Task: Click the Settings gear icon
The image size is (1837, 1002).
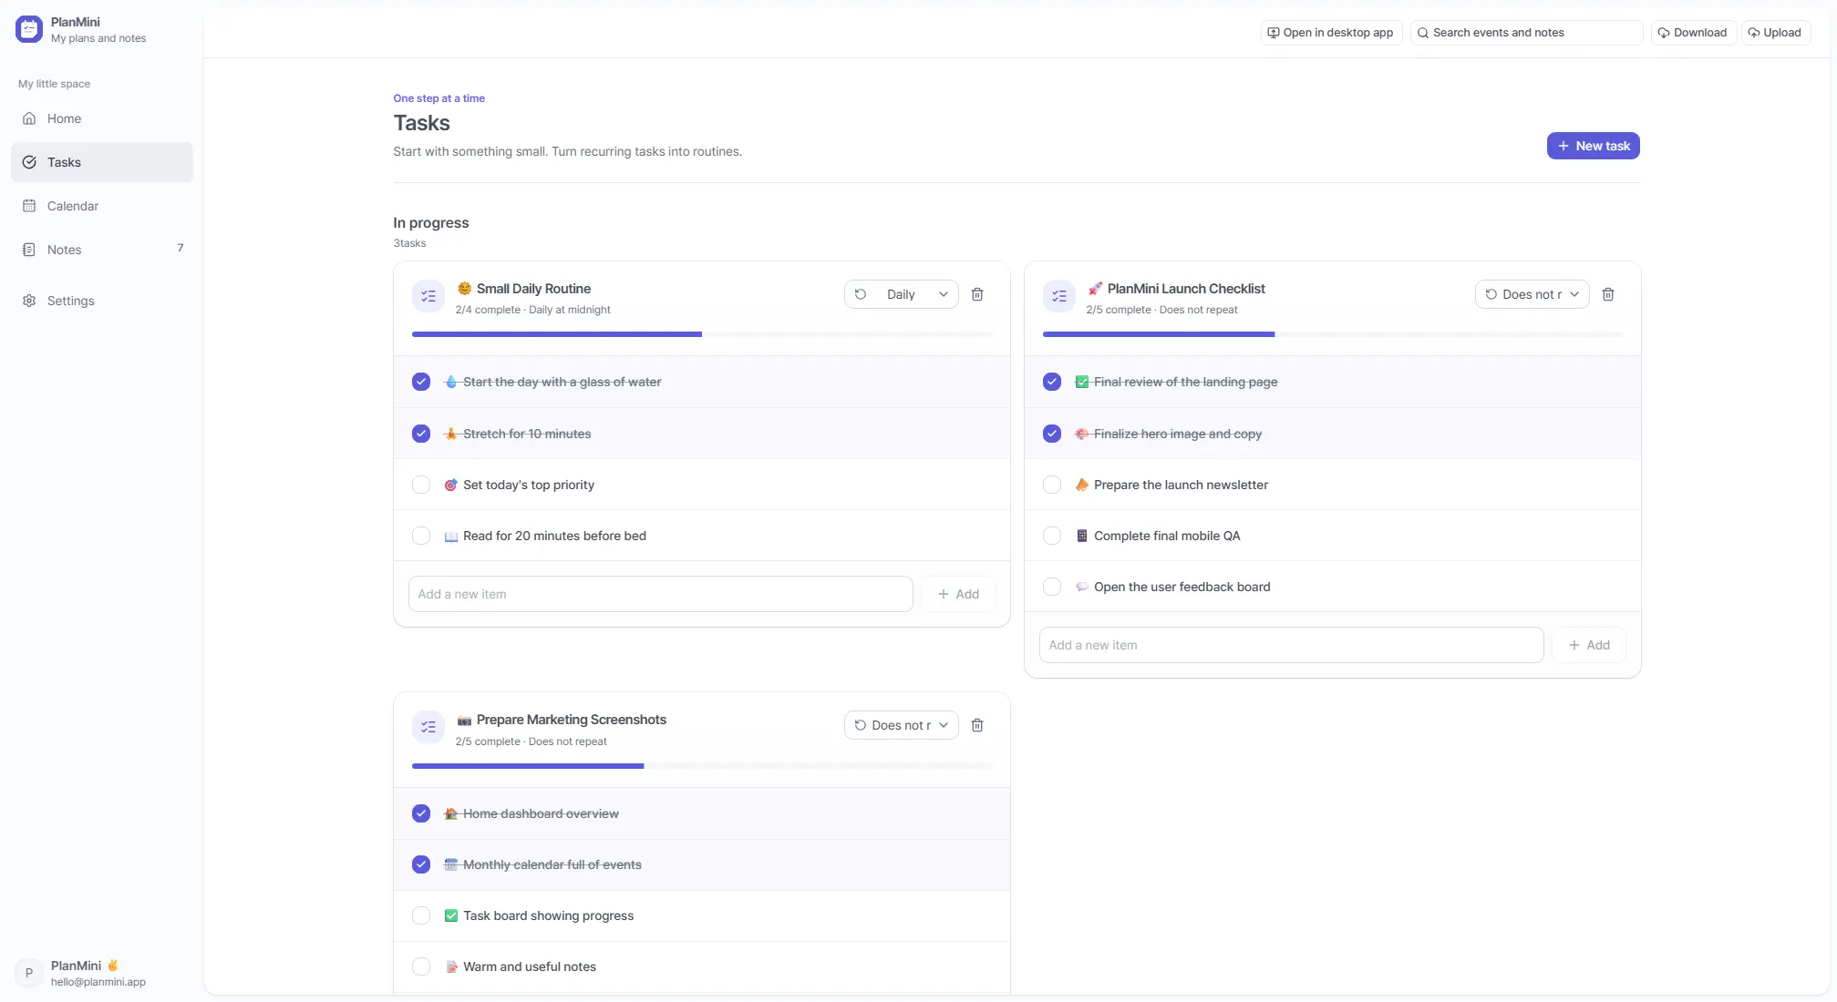Action: point(29,301)
